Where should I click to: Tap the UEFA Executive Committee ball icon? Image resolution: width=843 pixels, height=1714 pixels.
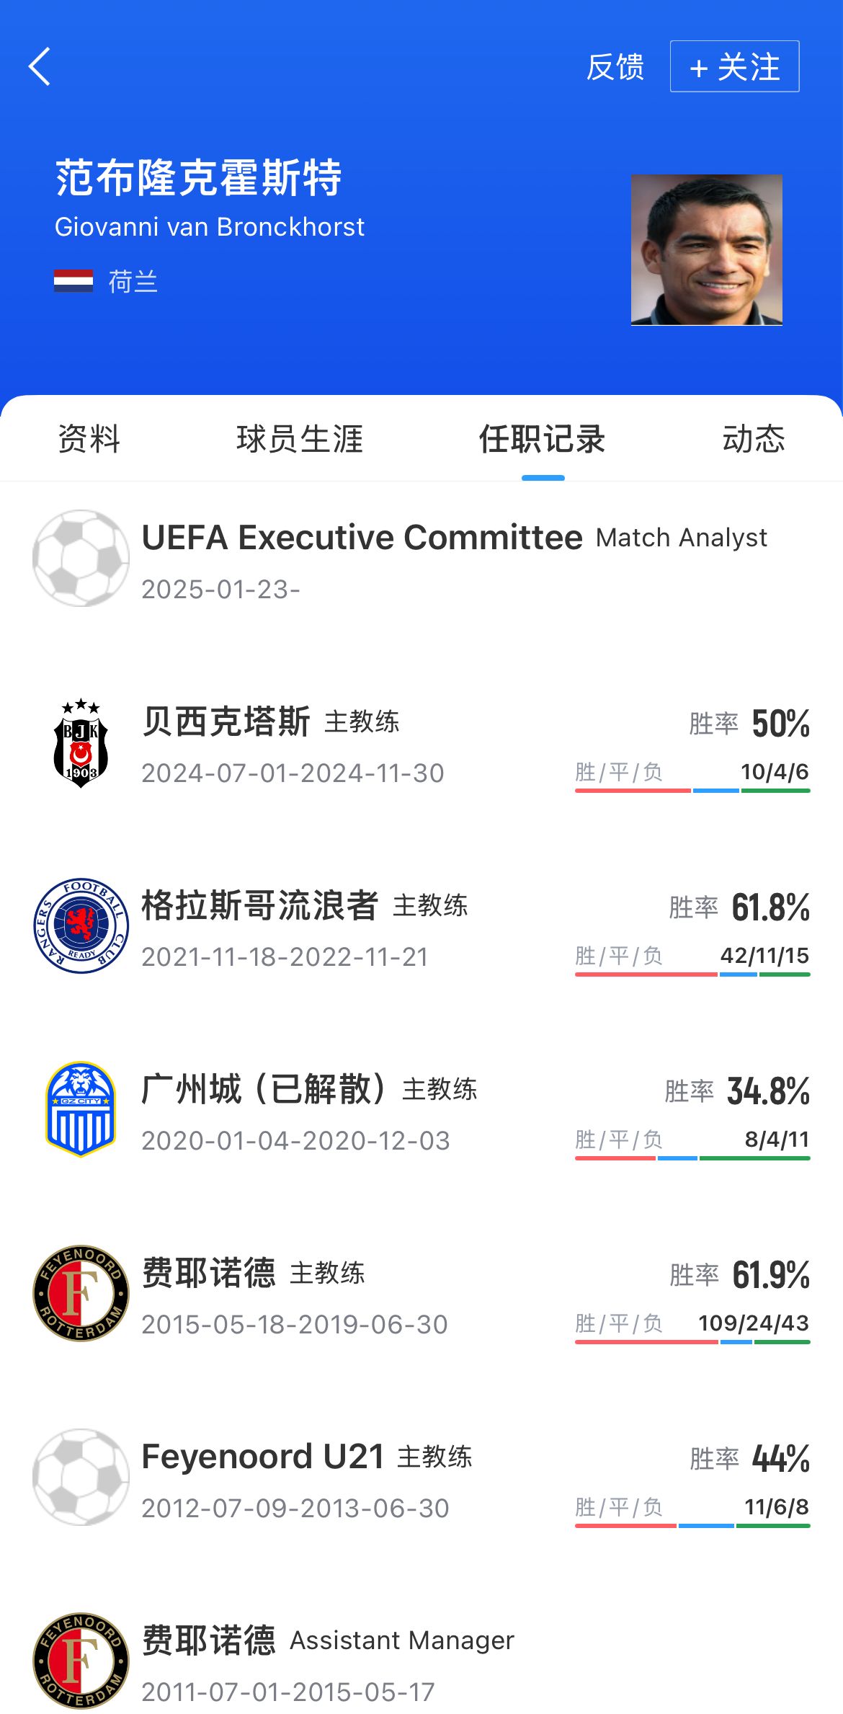[81, 559]
